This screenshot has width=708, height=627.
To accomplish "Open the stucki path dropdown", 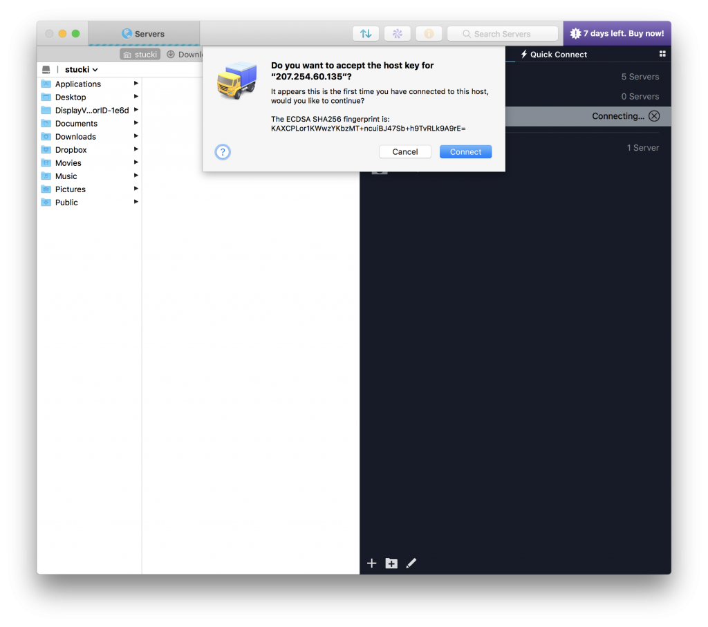I will [82, 70].
